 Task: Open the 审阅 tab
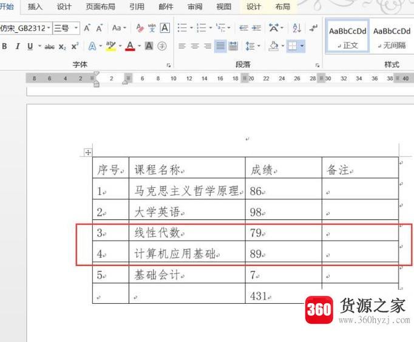(195, 7)
